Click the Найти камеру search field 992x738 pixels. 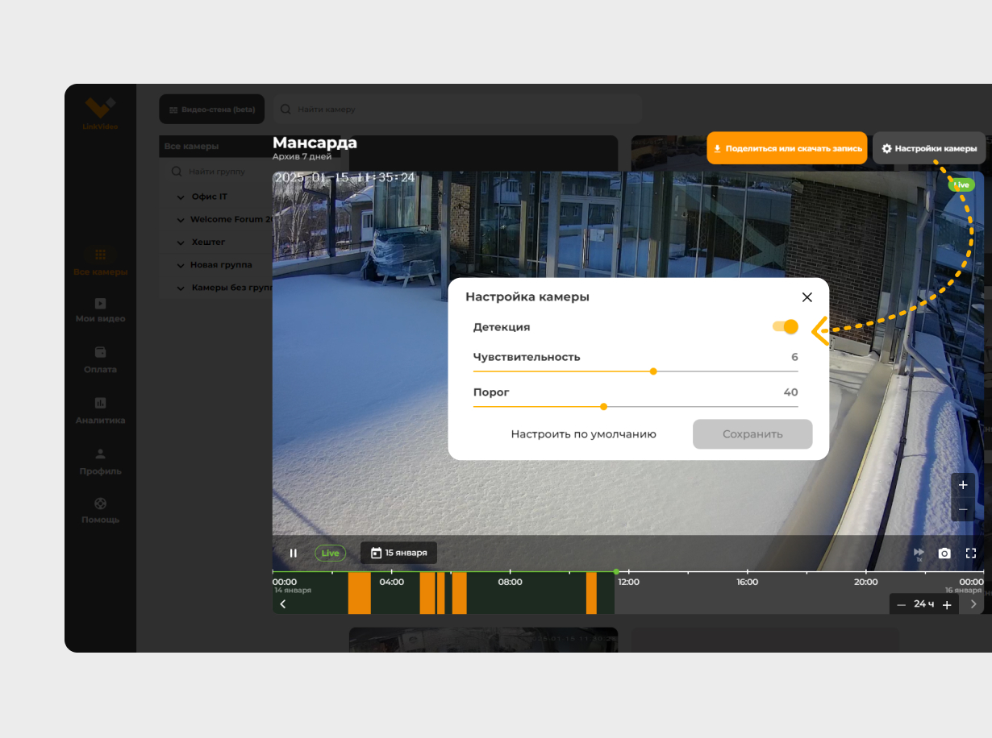[457, 109]
